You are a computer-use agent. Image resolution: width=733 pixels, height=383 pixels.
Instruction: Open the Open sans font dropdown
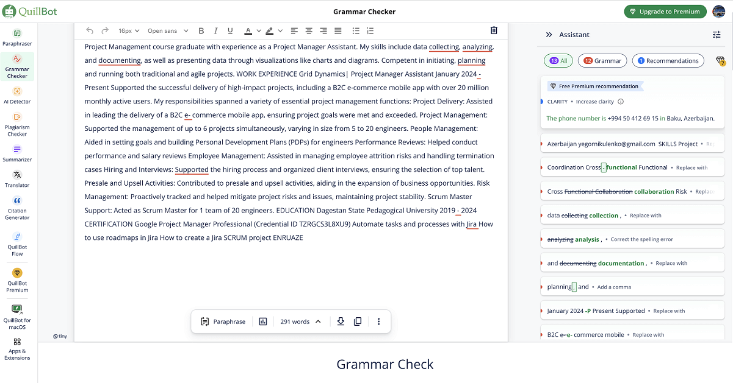[168, 30]
